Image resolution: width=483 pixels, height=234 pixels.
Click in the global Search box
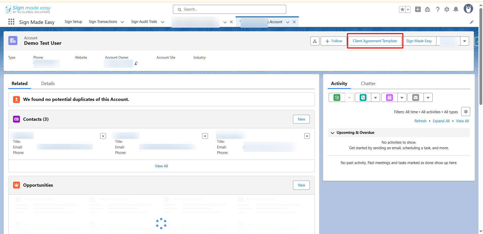point(230,9)
